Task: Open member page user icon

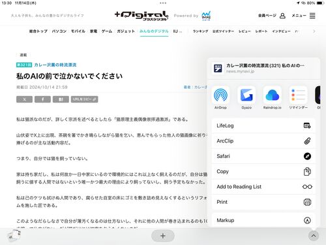Action: tap(282, 16)
